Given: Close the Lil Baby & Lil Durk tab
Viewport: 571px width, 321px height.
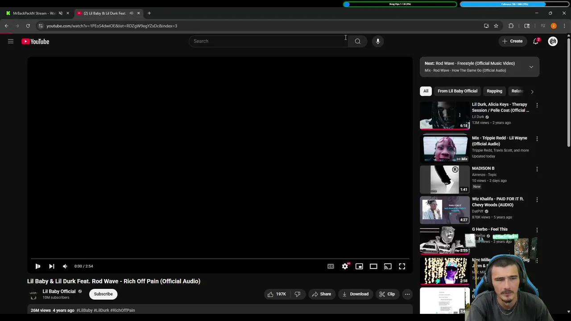Looking at the screenshot, I should tap(138, 13).
